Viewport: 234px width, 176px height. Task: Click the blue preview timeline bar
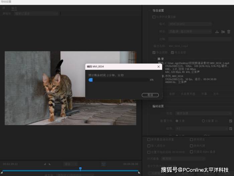70,170
